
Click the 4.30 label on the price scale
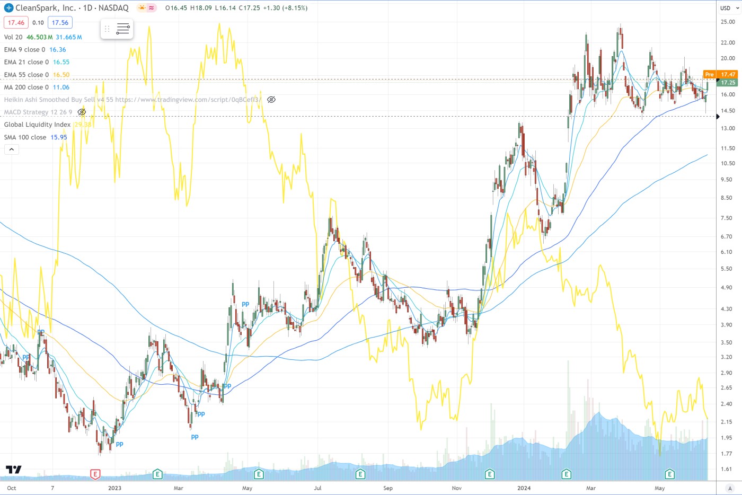(726, 309)
